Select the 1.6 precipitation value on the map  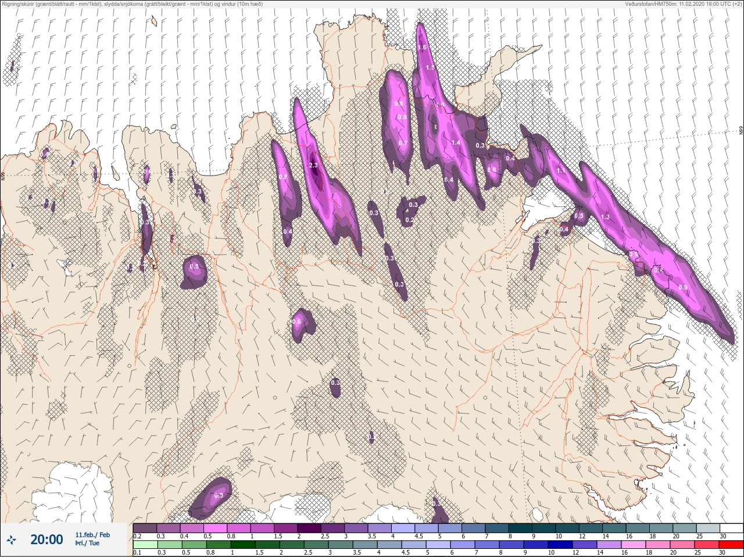(x=422, y=48)
